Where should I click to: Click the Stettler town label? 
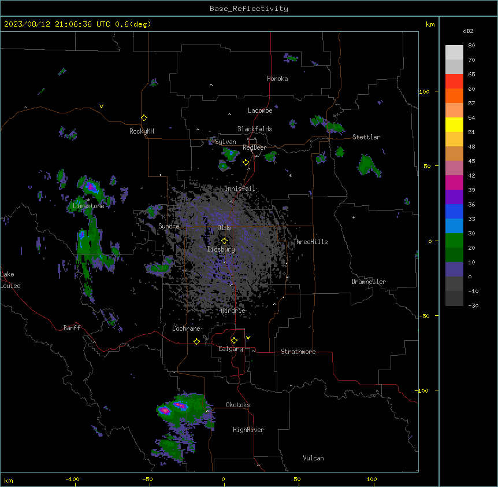(366, 137)
